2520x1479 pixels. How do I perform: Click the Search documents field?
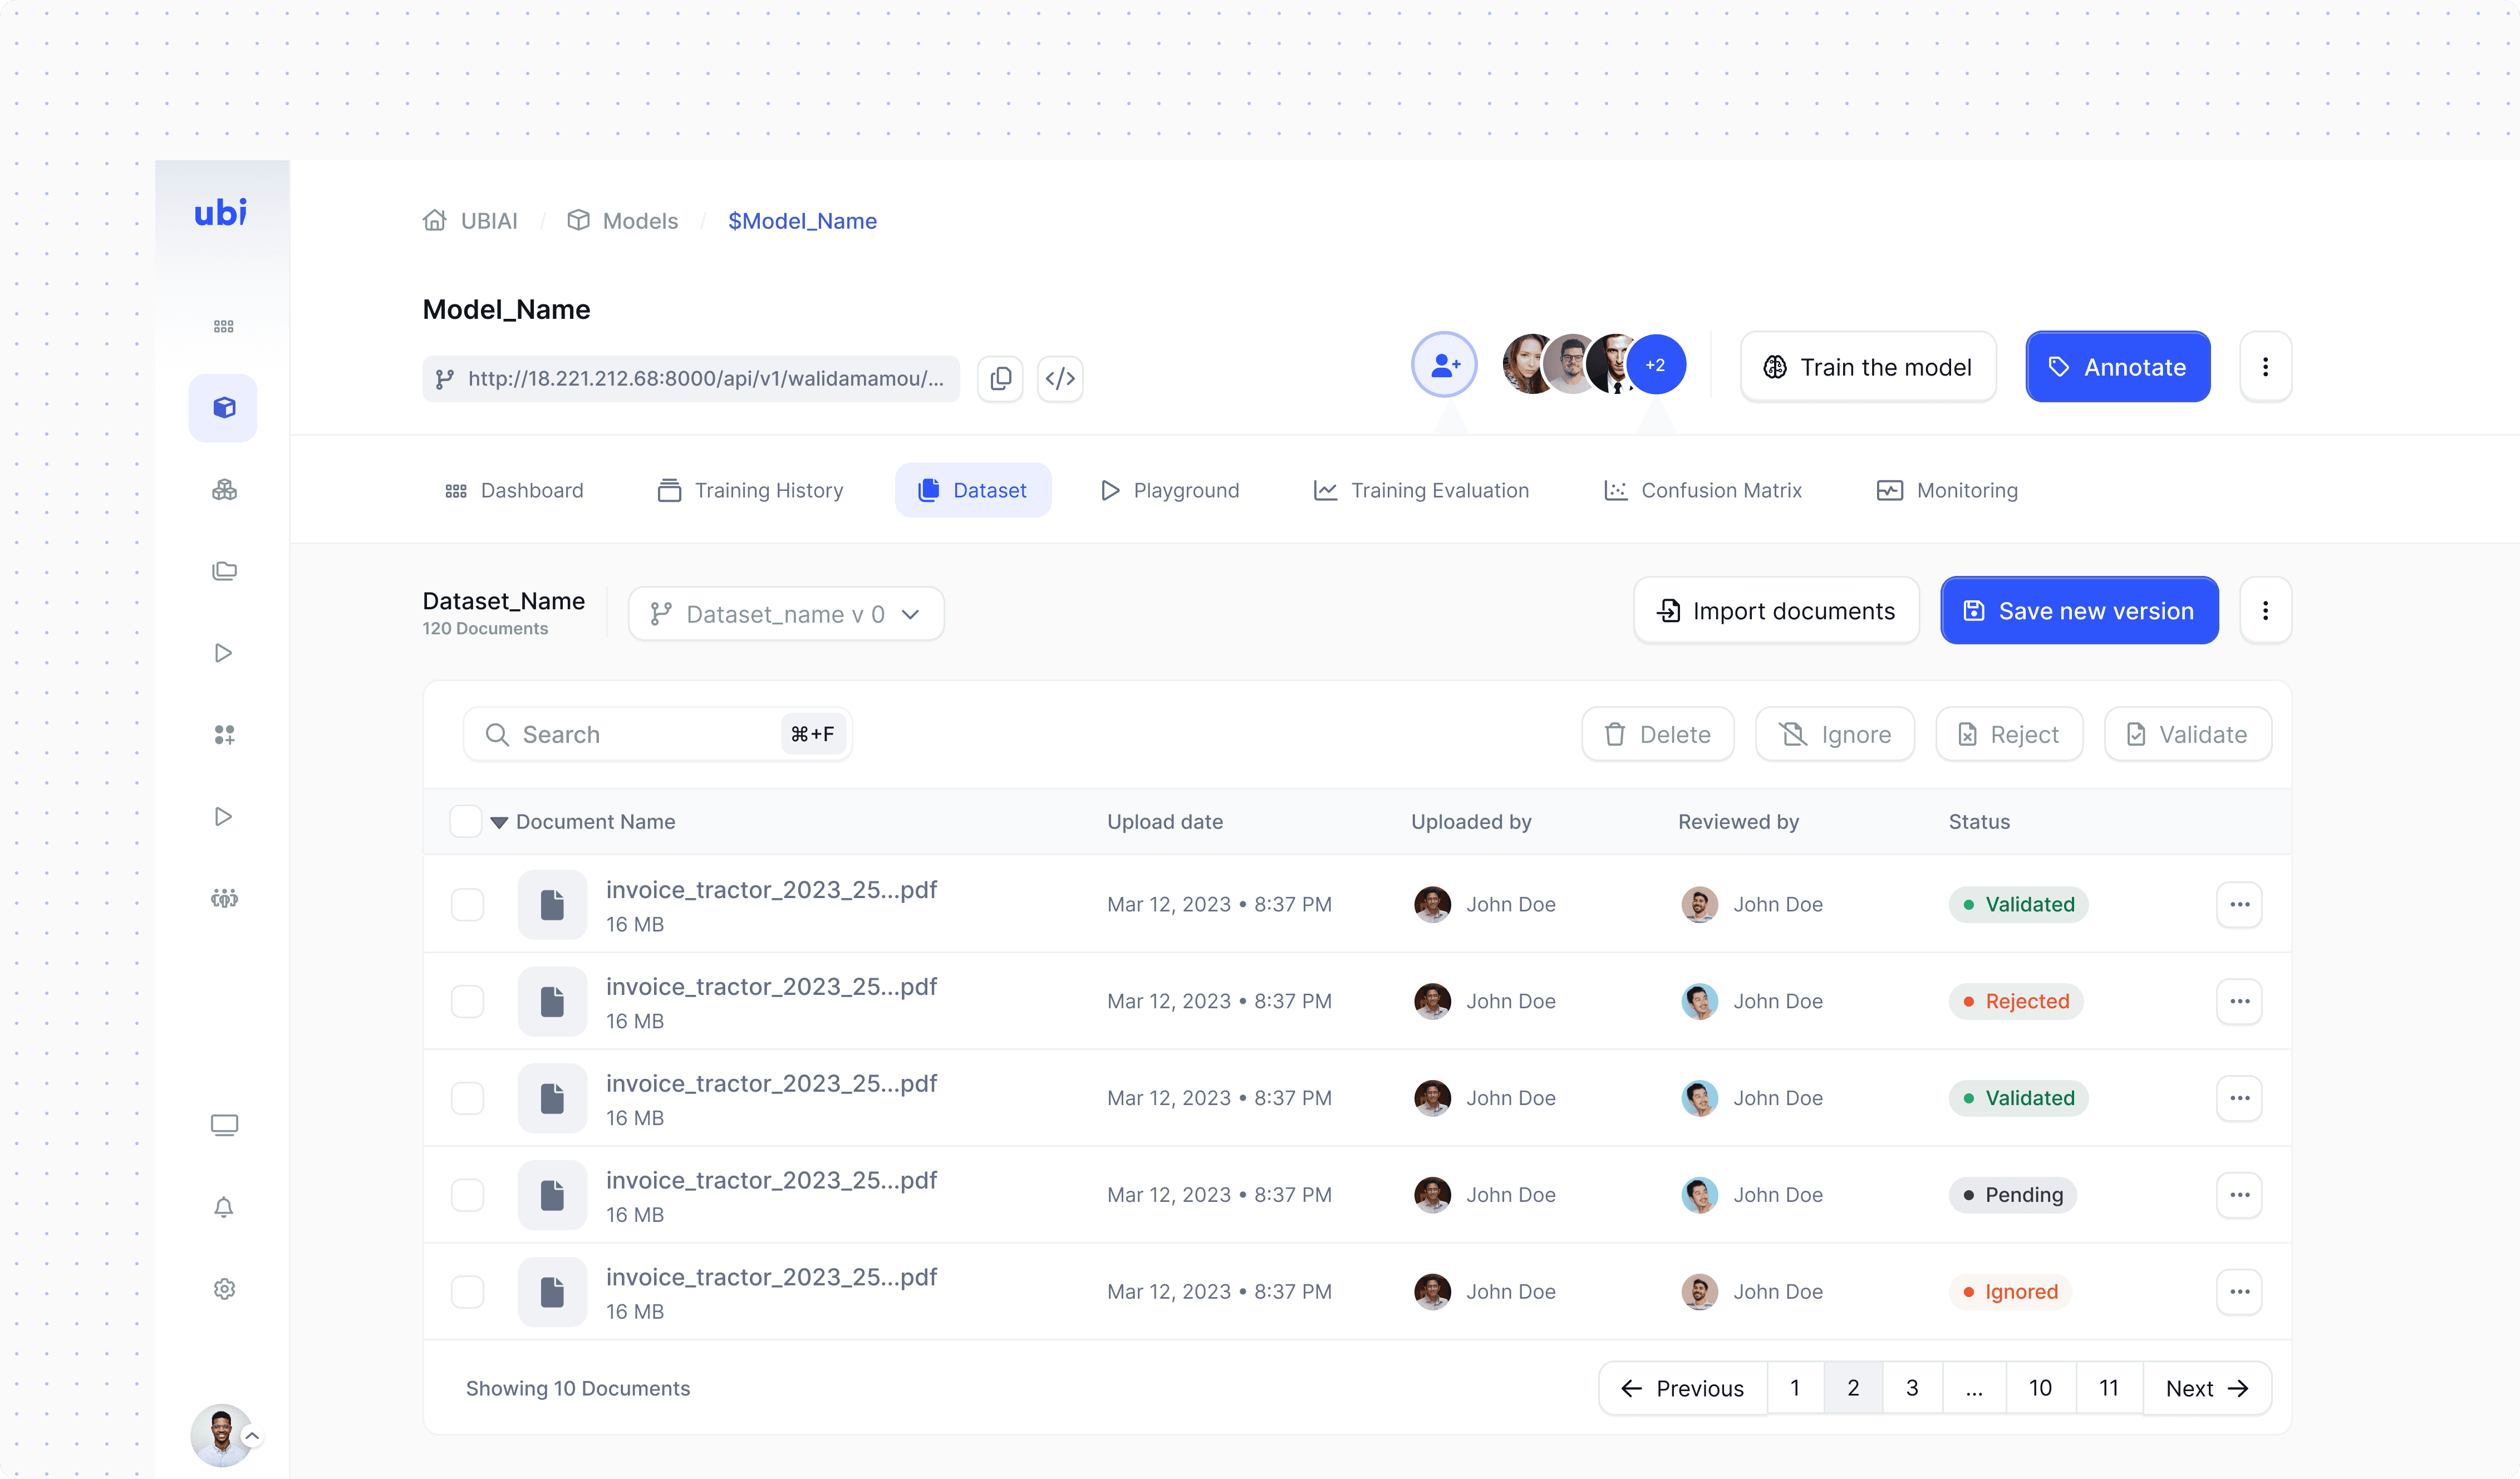(640, 734)
